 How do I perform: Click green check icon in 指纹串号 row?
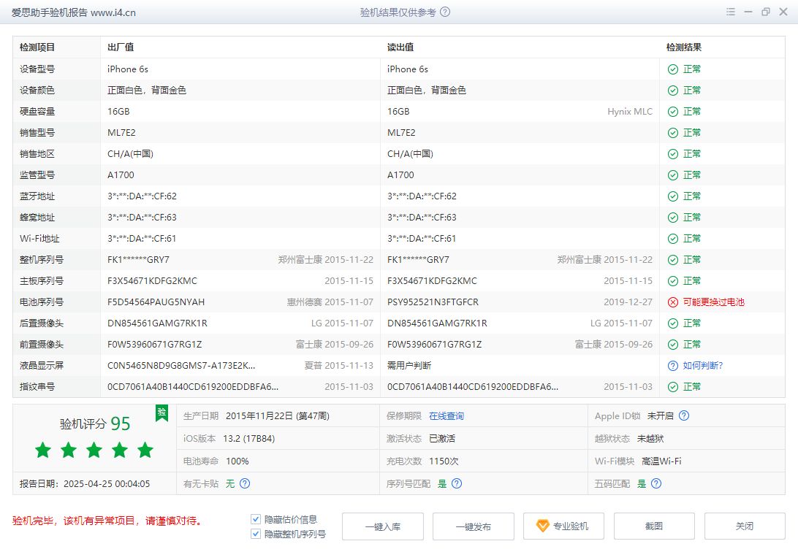click(673, 387)
